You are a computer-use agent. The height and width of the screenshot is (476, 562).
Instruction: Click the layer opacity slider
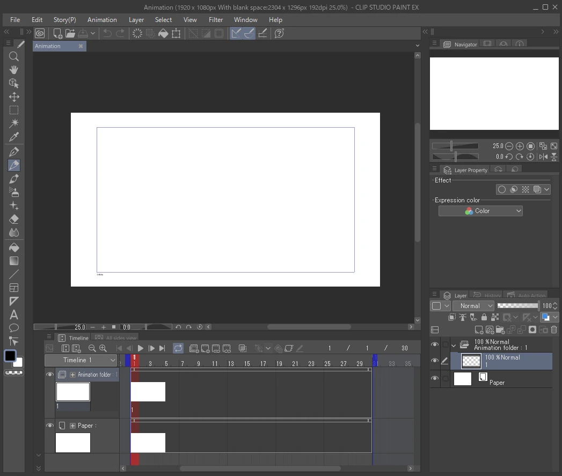(x=517, y=306)
